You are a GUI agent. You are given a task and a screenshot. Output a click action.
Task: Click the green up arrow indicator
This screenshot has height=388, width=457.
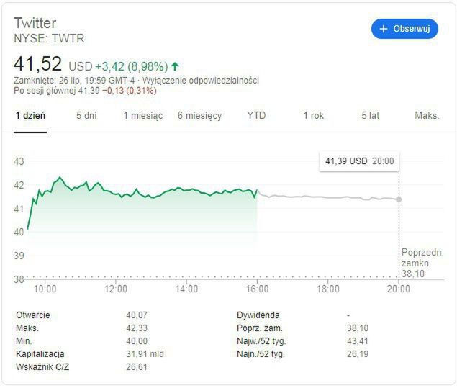pyautogui.click(x=175, y=66)
